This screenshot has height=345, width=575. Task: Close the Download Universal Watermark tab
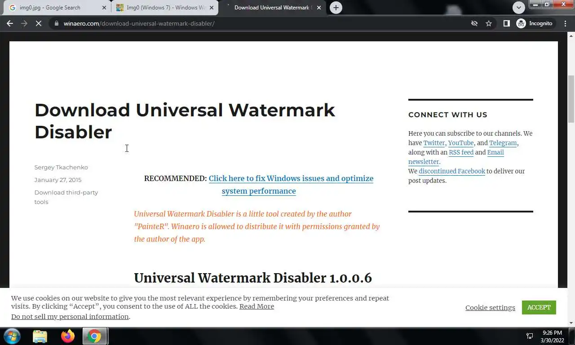(x=319, y=8)
